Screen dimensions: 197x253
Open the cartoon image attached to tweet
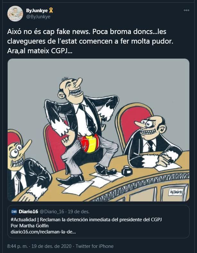(x=98, y=130)
